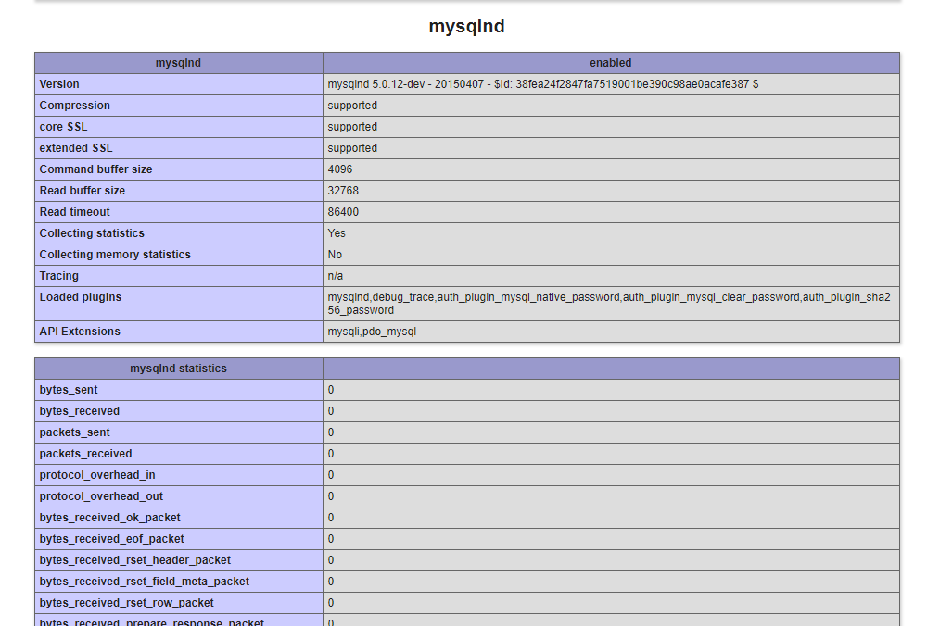Select the protocol_overhead_in value
Image resolution: width=927 pixels, height=626 pixels.
click(331, 475)
